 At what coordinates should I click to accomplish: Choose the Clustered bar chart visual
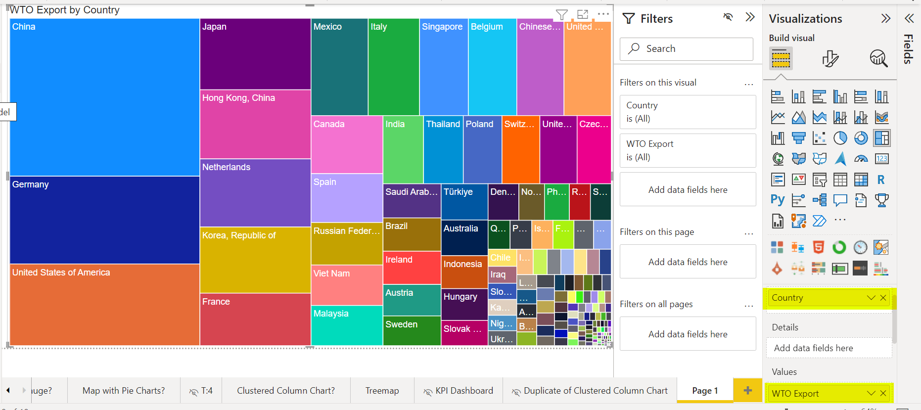pyautogui.click(x=819, y=96)
